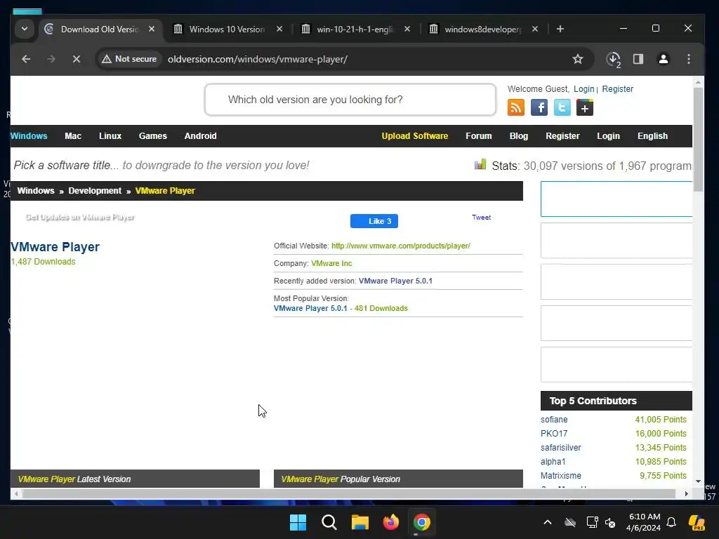
Task: Click the old version search field
Action: [350, 100]
